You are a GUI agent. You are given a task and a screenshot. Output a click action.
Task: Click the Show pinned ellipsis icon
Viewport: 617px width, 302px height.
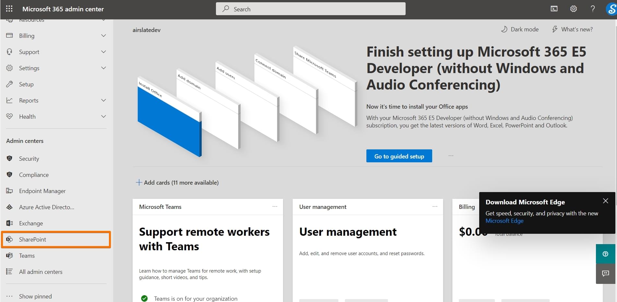click(x=9, y=296)
